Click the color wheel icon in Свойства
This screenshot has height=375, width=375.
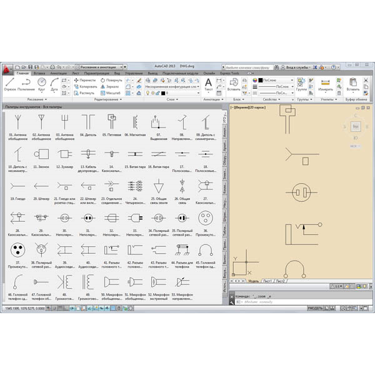(255, 80)
